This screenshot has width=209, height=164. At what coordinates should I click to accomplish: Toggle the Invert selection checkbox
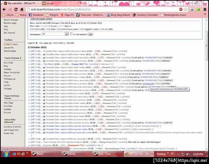71,34
